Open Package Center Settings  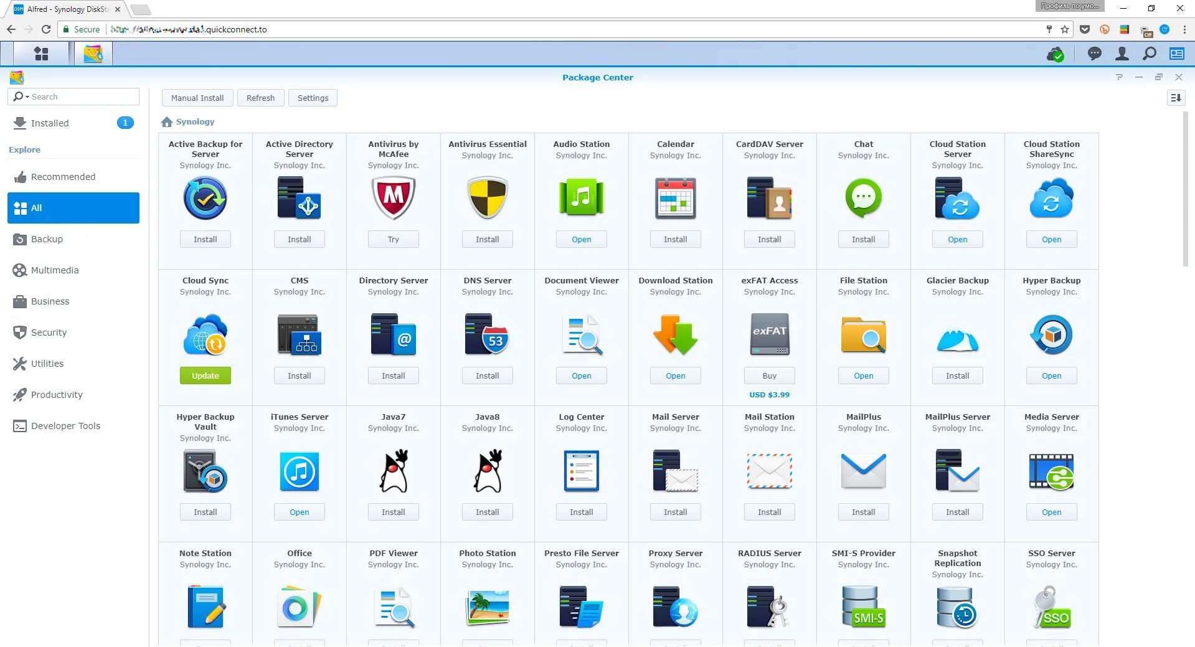[x=313, y=98]
